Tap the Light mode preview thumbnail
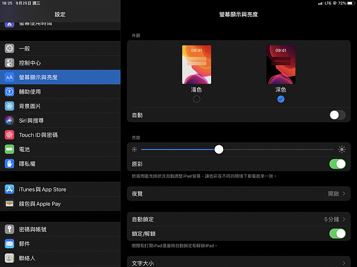Image resolution: width=357 pixels, height=267 pixels. click(x=196, y=65)
